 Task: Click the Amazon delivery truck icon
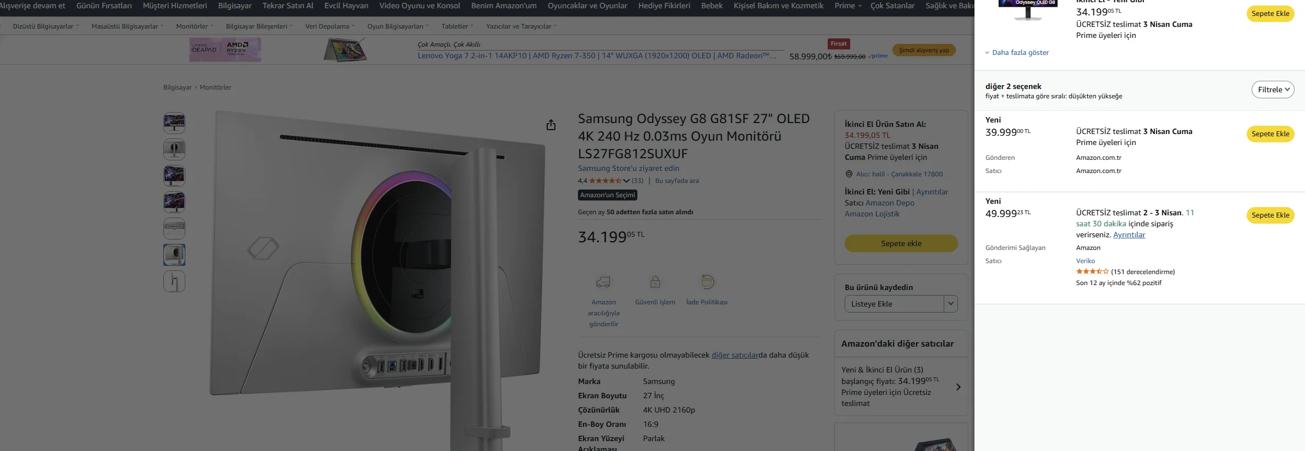603,282
